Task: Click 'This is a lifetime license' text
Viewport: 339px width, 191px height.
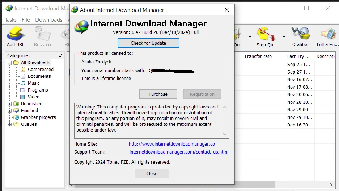Action: tap(106, 78)
